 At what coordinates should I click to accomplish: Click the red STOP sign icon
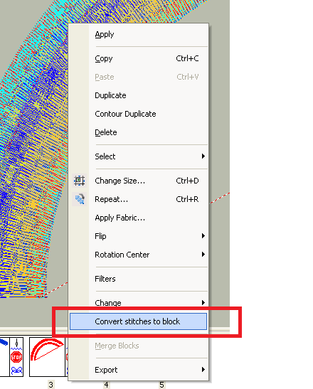[x=16, y=357]
